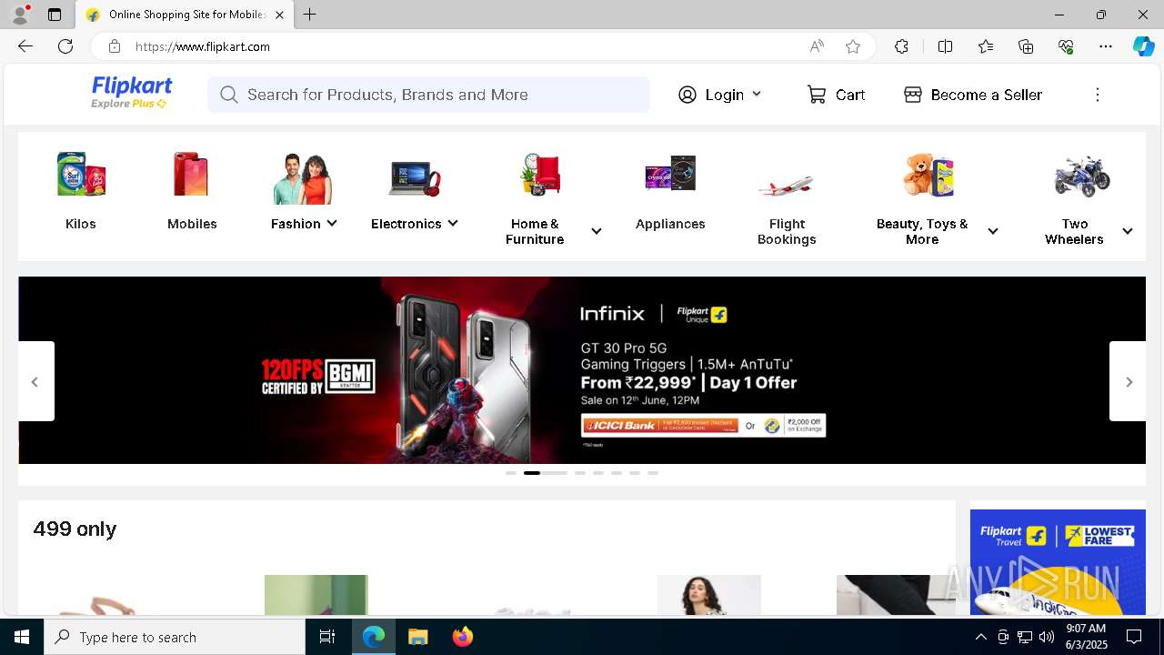Open the Fashion category image
Viewport: 1164px width, 655px height.
point(304,178)
